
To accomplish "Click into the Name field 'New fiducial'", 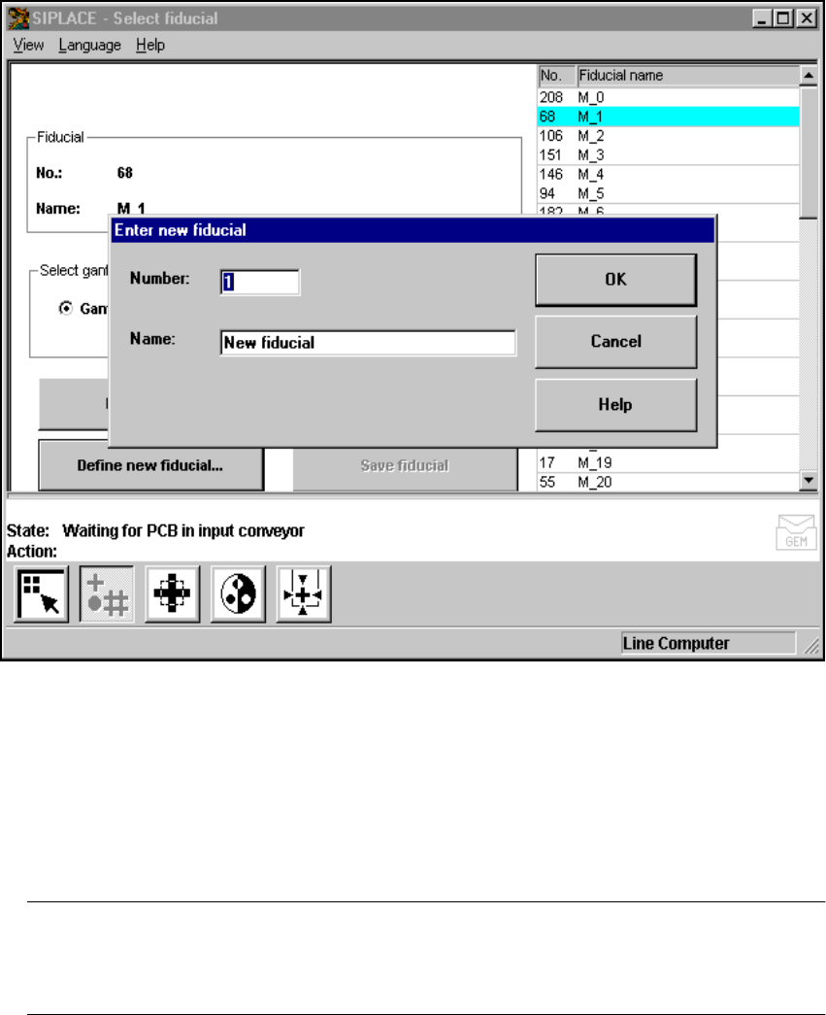I will coord(368,343).
